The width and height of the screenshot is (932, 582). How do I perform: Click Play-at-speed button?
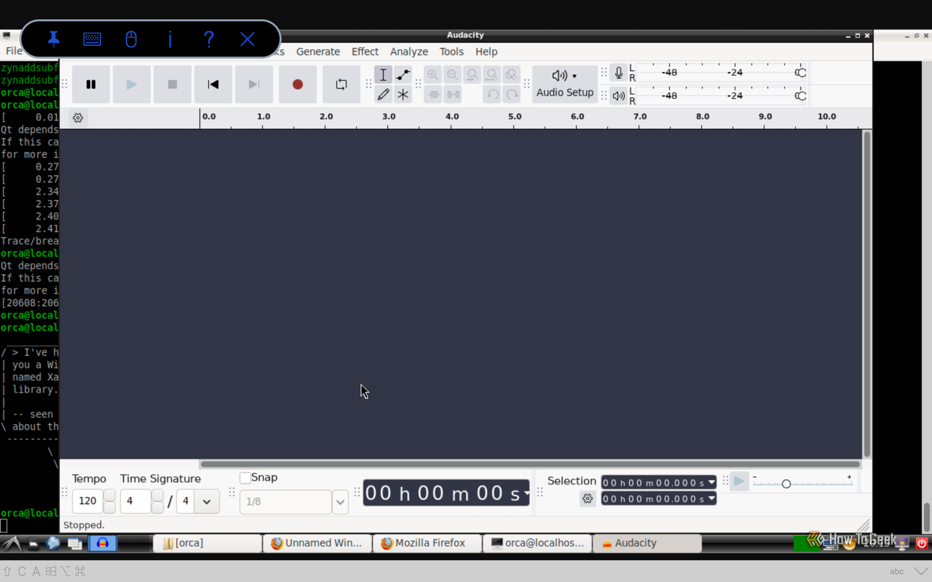pos(739,482)
